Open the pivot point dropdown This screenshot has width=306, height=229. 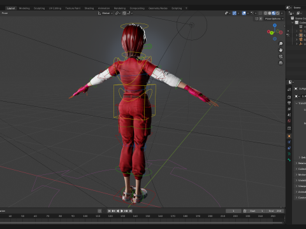pyautogui.click(x=118, y=13)
